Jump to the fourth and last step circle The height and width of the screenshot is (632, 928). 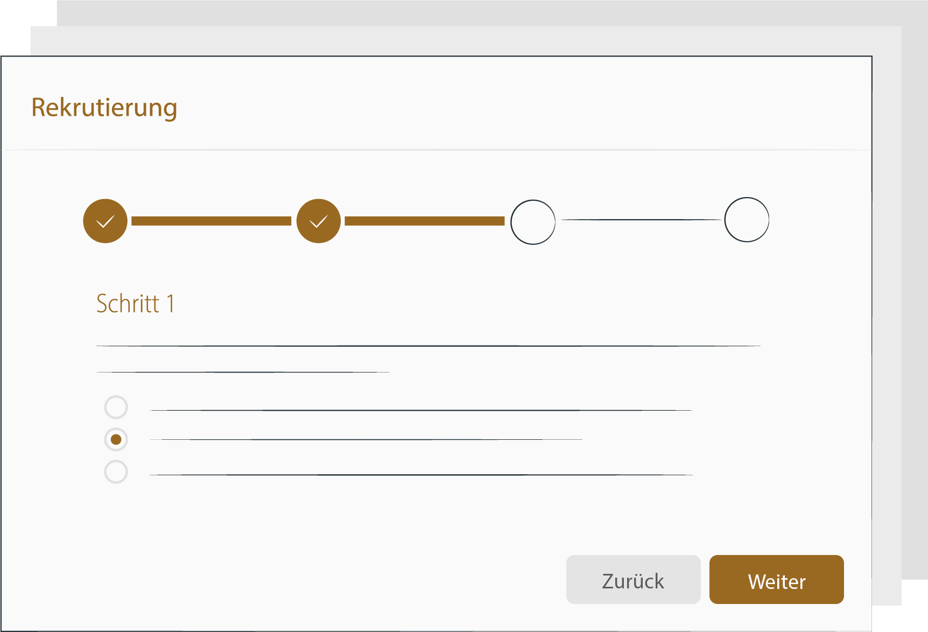point(747,220)
